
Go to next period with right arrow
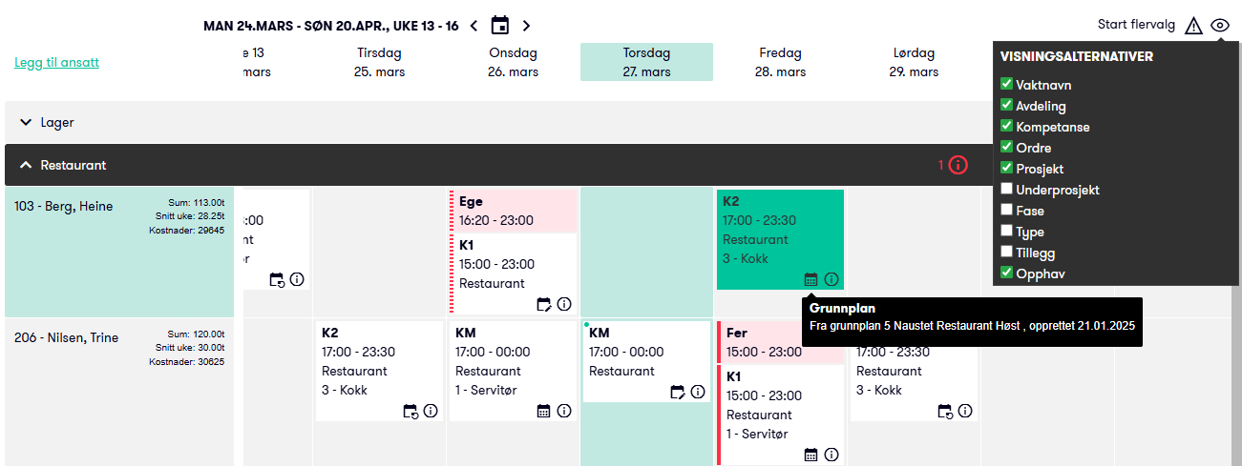[x=526, y=26]
